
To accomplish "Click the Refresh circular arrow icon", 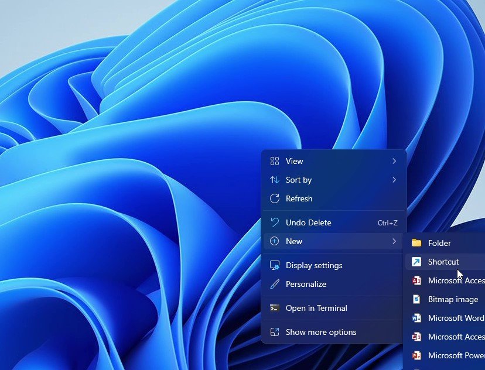I will tap(275, 198).
